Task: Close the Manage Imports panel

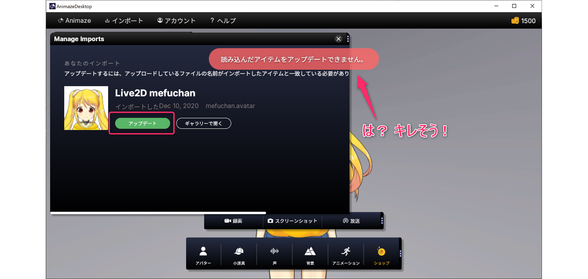Action: pos(338,39)
